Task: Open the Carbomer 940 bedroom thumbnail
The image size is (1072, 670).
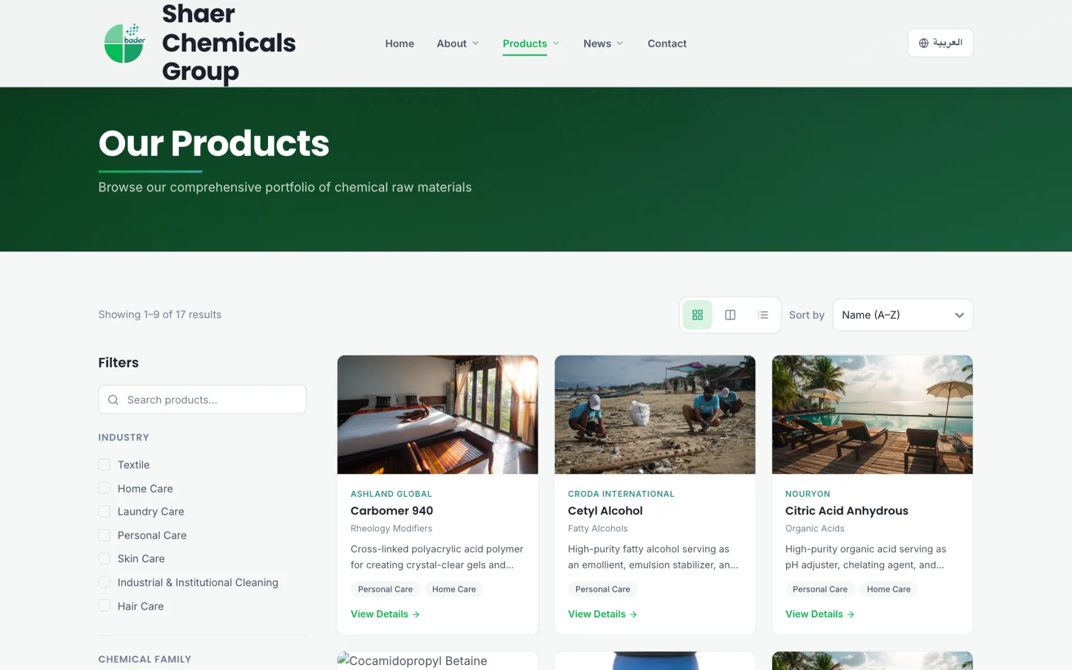Action: (x=438, y=415)
